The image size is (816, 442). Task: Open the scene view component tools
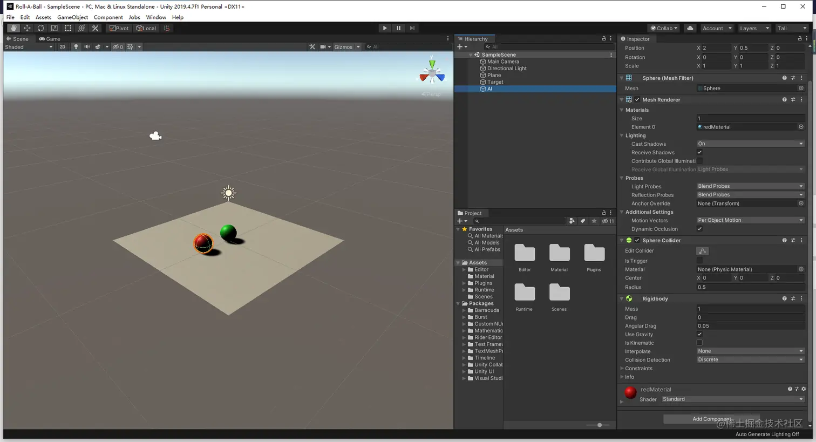[312, 47]
